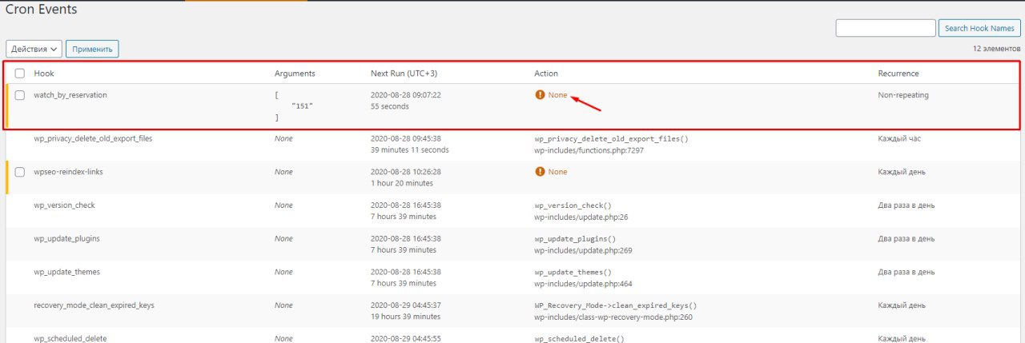Select the watch_by_reservation hook name
Screen dimensions: 1025x343
(x=70, y=95)
